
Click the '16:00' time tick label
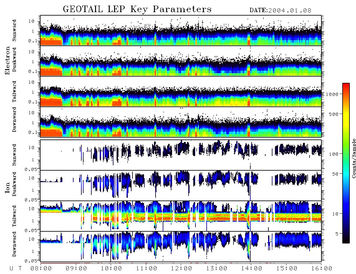pyautogui.click(x=322, y=268)
